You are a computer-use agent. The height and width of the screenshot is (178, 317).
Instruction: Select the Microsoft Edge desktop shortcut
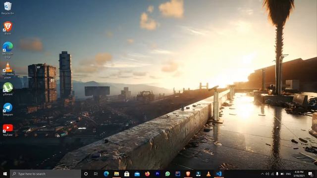tap(8, 50)
